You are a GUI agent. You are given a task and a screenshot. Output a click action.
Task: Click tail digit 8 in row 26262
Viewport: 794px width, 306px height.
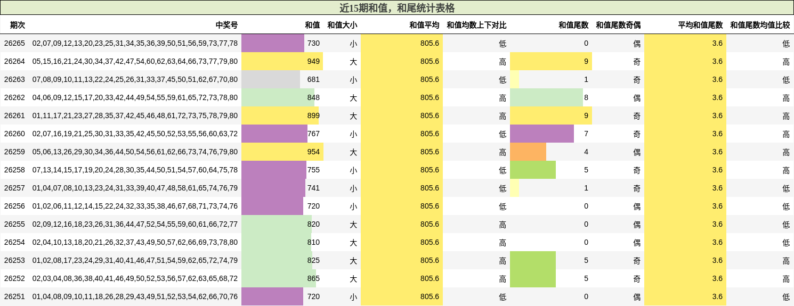tap(586, 97)
